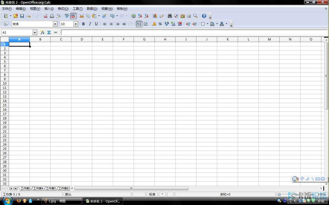This screenshot has height=205, width=329.
Task: Switch to c.jpg 画图 taskbar window
Action: pos(61,201)
